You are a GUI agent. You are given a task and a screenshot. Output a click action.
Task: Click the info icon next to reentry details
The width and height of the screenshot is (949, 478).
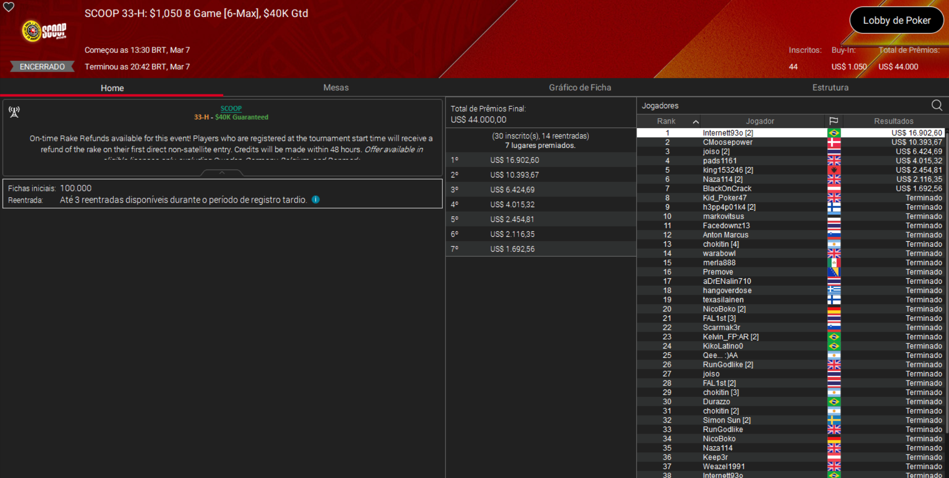tap(316, 200)
